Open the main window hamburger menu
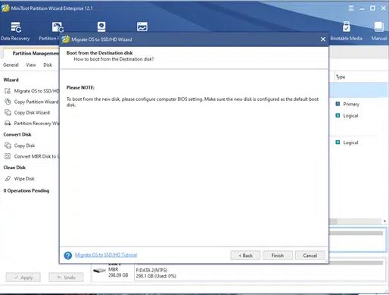This screenshot has width=389, height=295. click(351, 8)
